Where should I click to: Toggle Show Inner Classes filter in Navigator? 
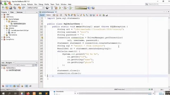pyautogui.click(x=18, y=86)
